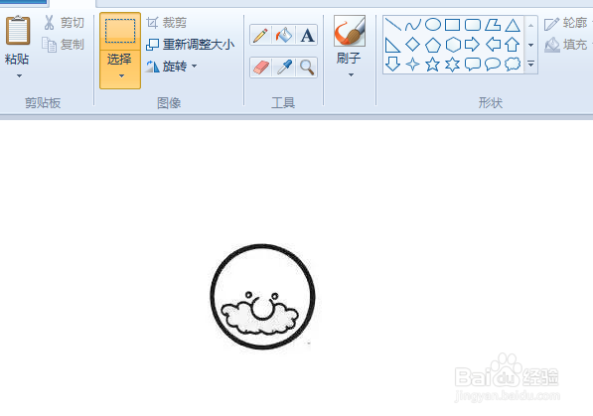Select the Down arrow shape
Screen dimensions: 593x416
393,64
